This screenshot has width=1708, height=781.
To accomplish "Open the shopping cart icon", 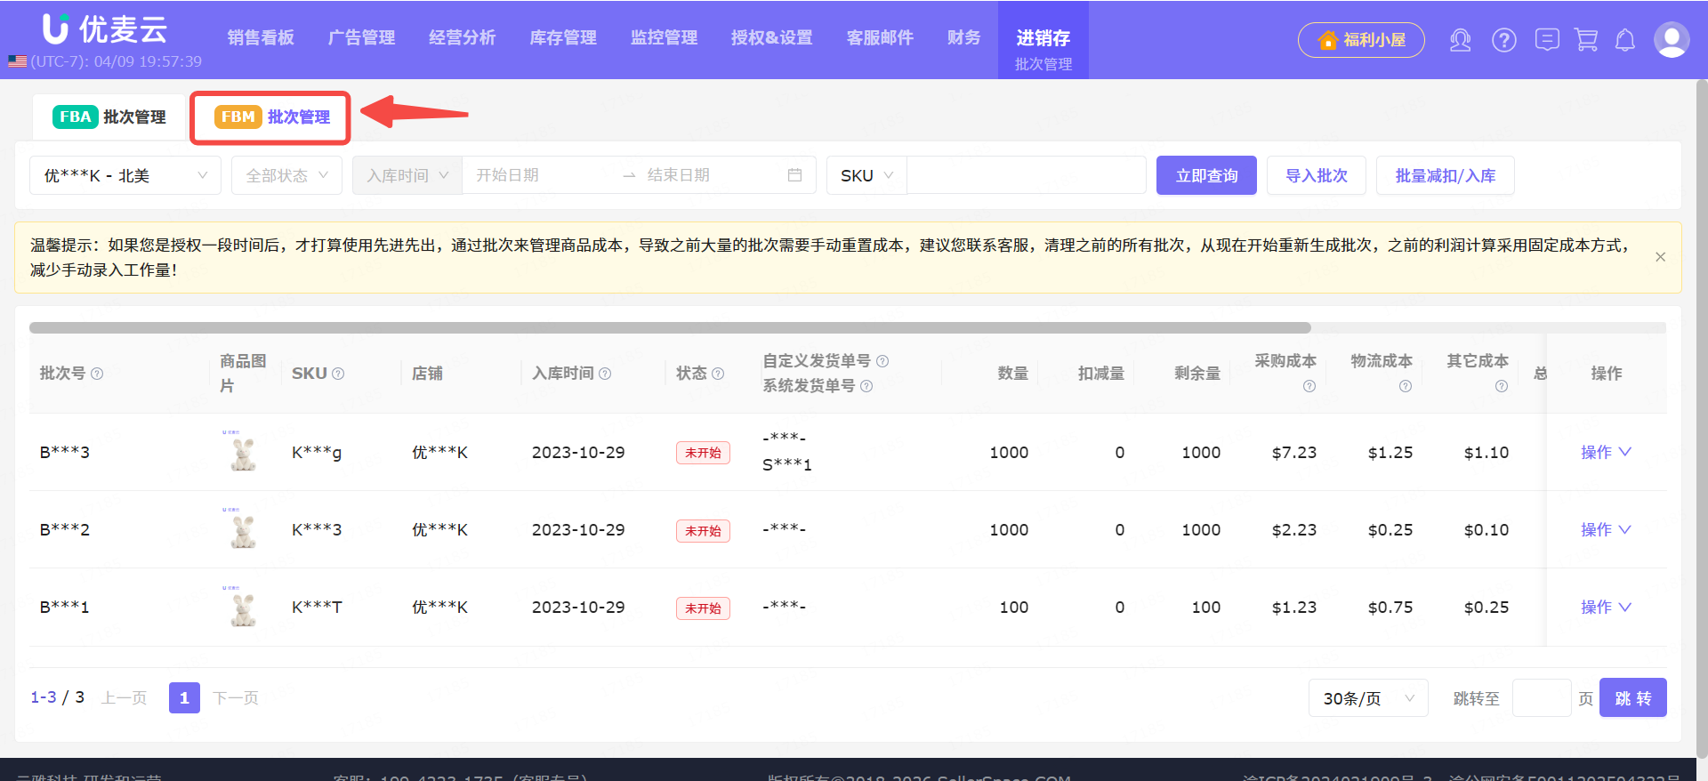I will [1586, 40].
